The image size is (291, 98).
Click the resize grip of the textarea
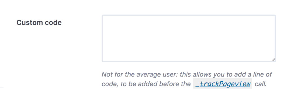tap(273, 59)
